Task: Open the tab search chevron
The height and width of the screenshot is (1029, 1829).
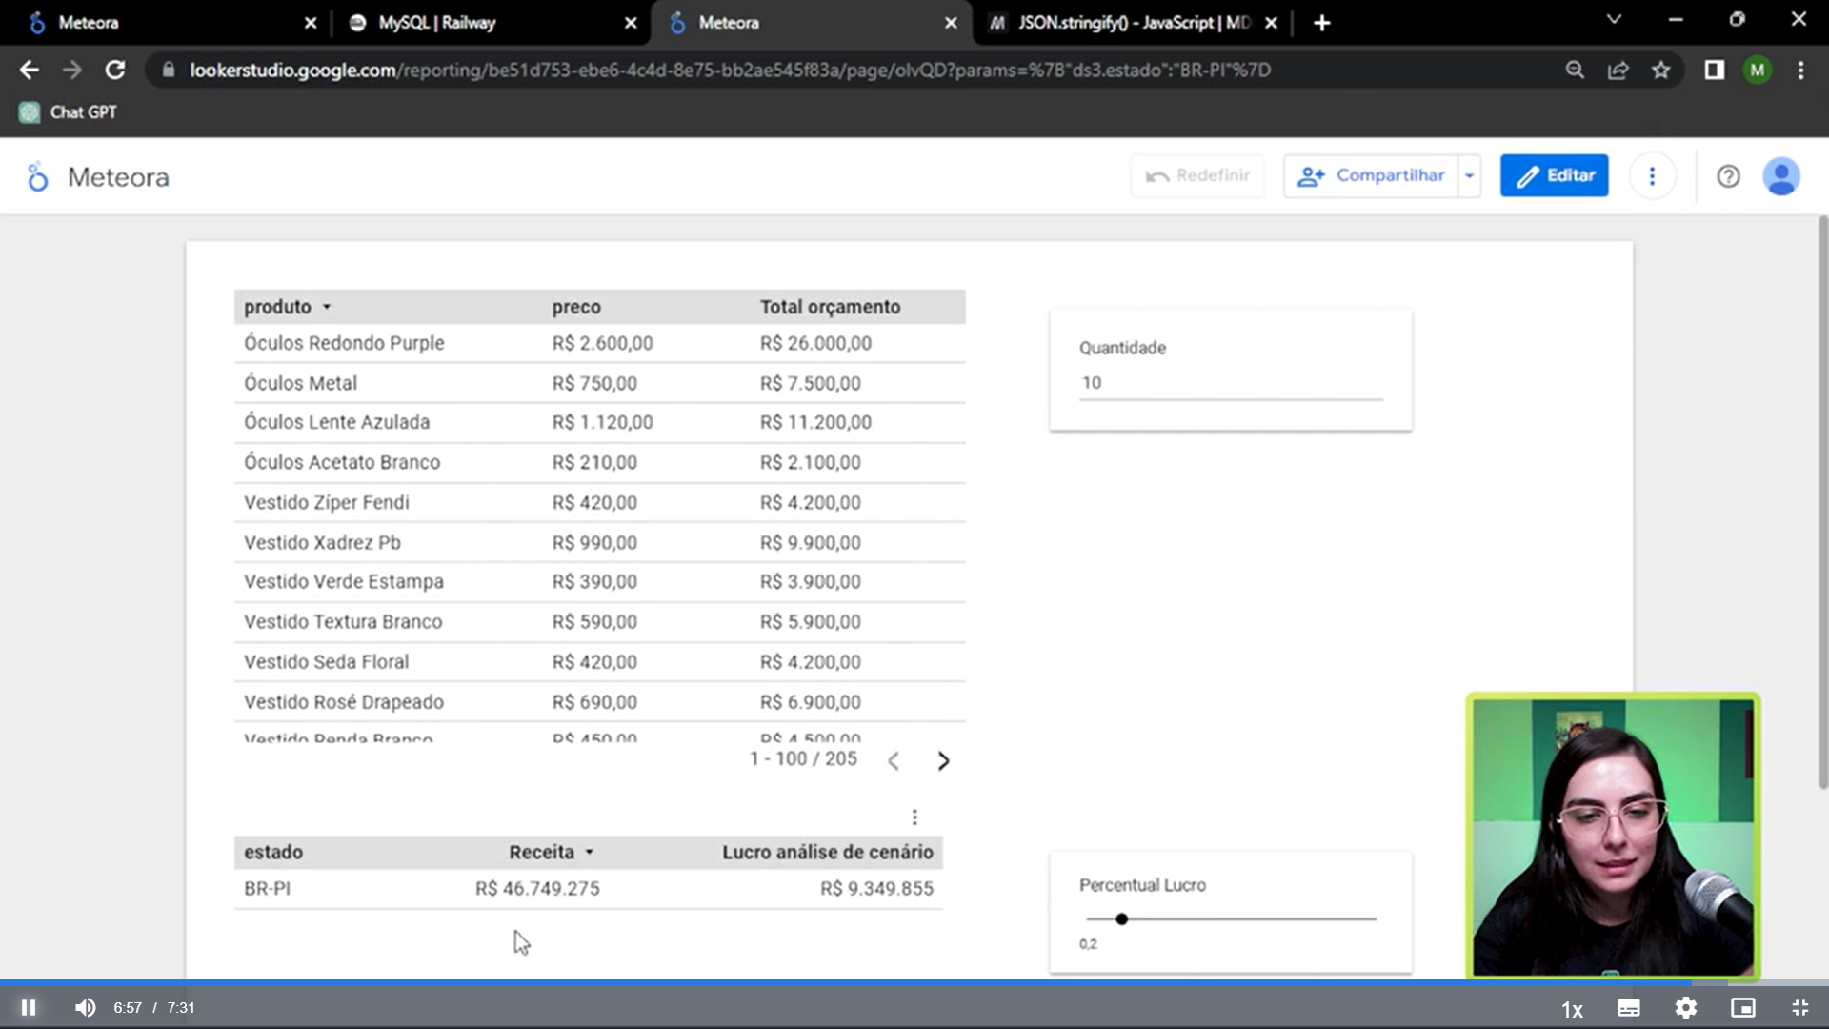Action: coord(1614,19)
